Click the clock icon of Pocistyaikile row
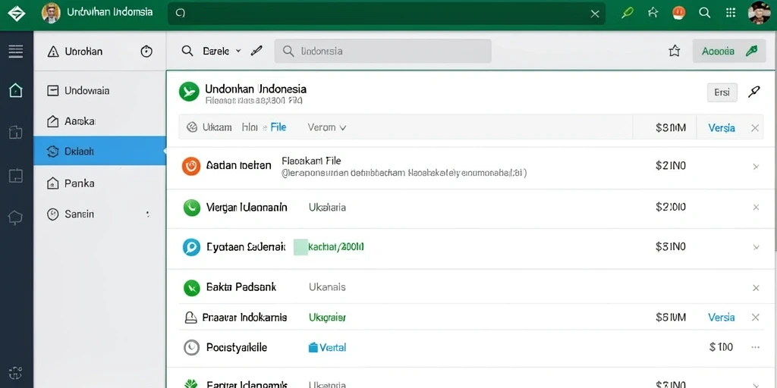 191,348
